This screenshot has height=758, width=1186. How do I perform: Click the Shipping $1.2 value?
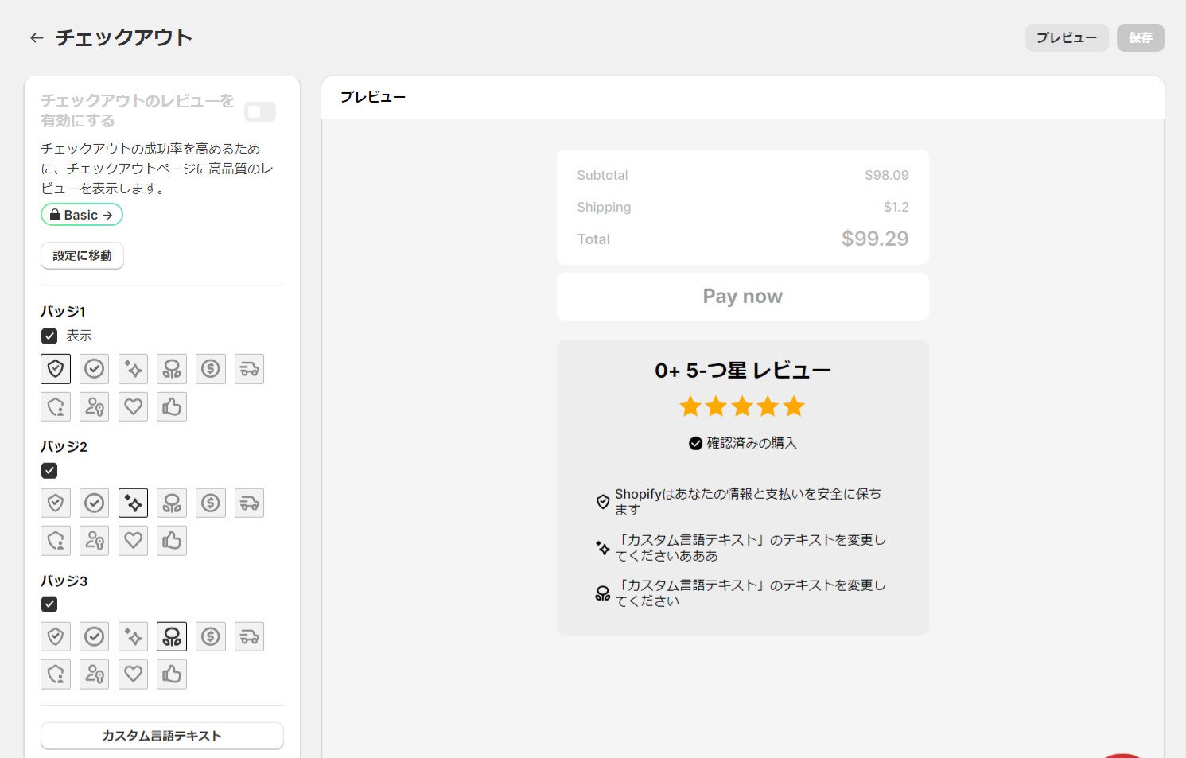(896, 207)
